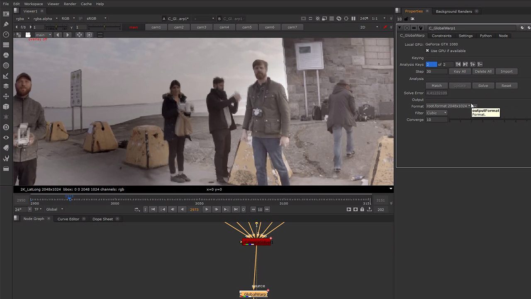Click the Key All button
This screenshot has width=531, height=299.
click(x=460, y=71)
